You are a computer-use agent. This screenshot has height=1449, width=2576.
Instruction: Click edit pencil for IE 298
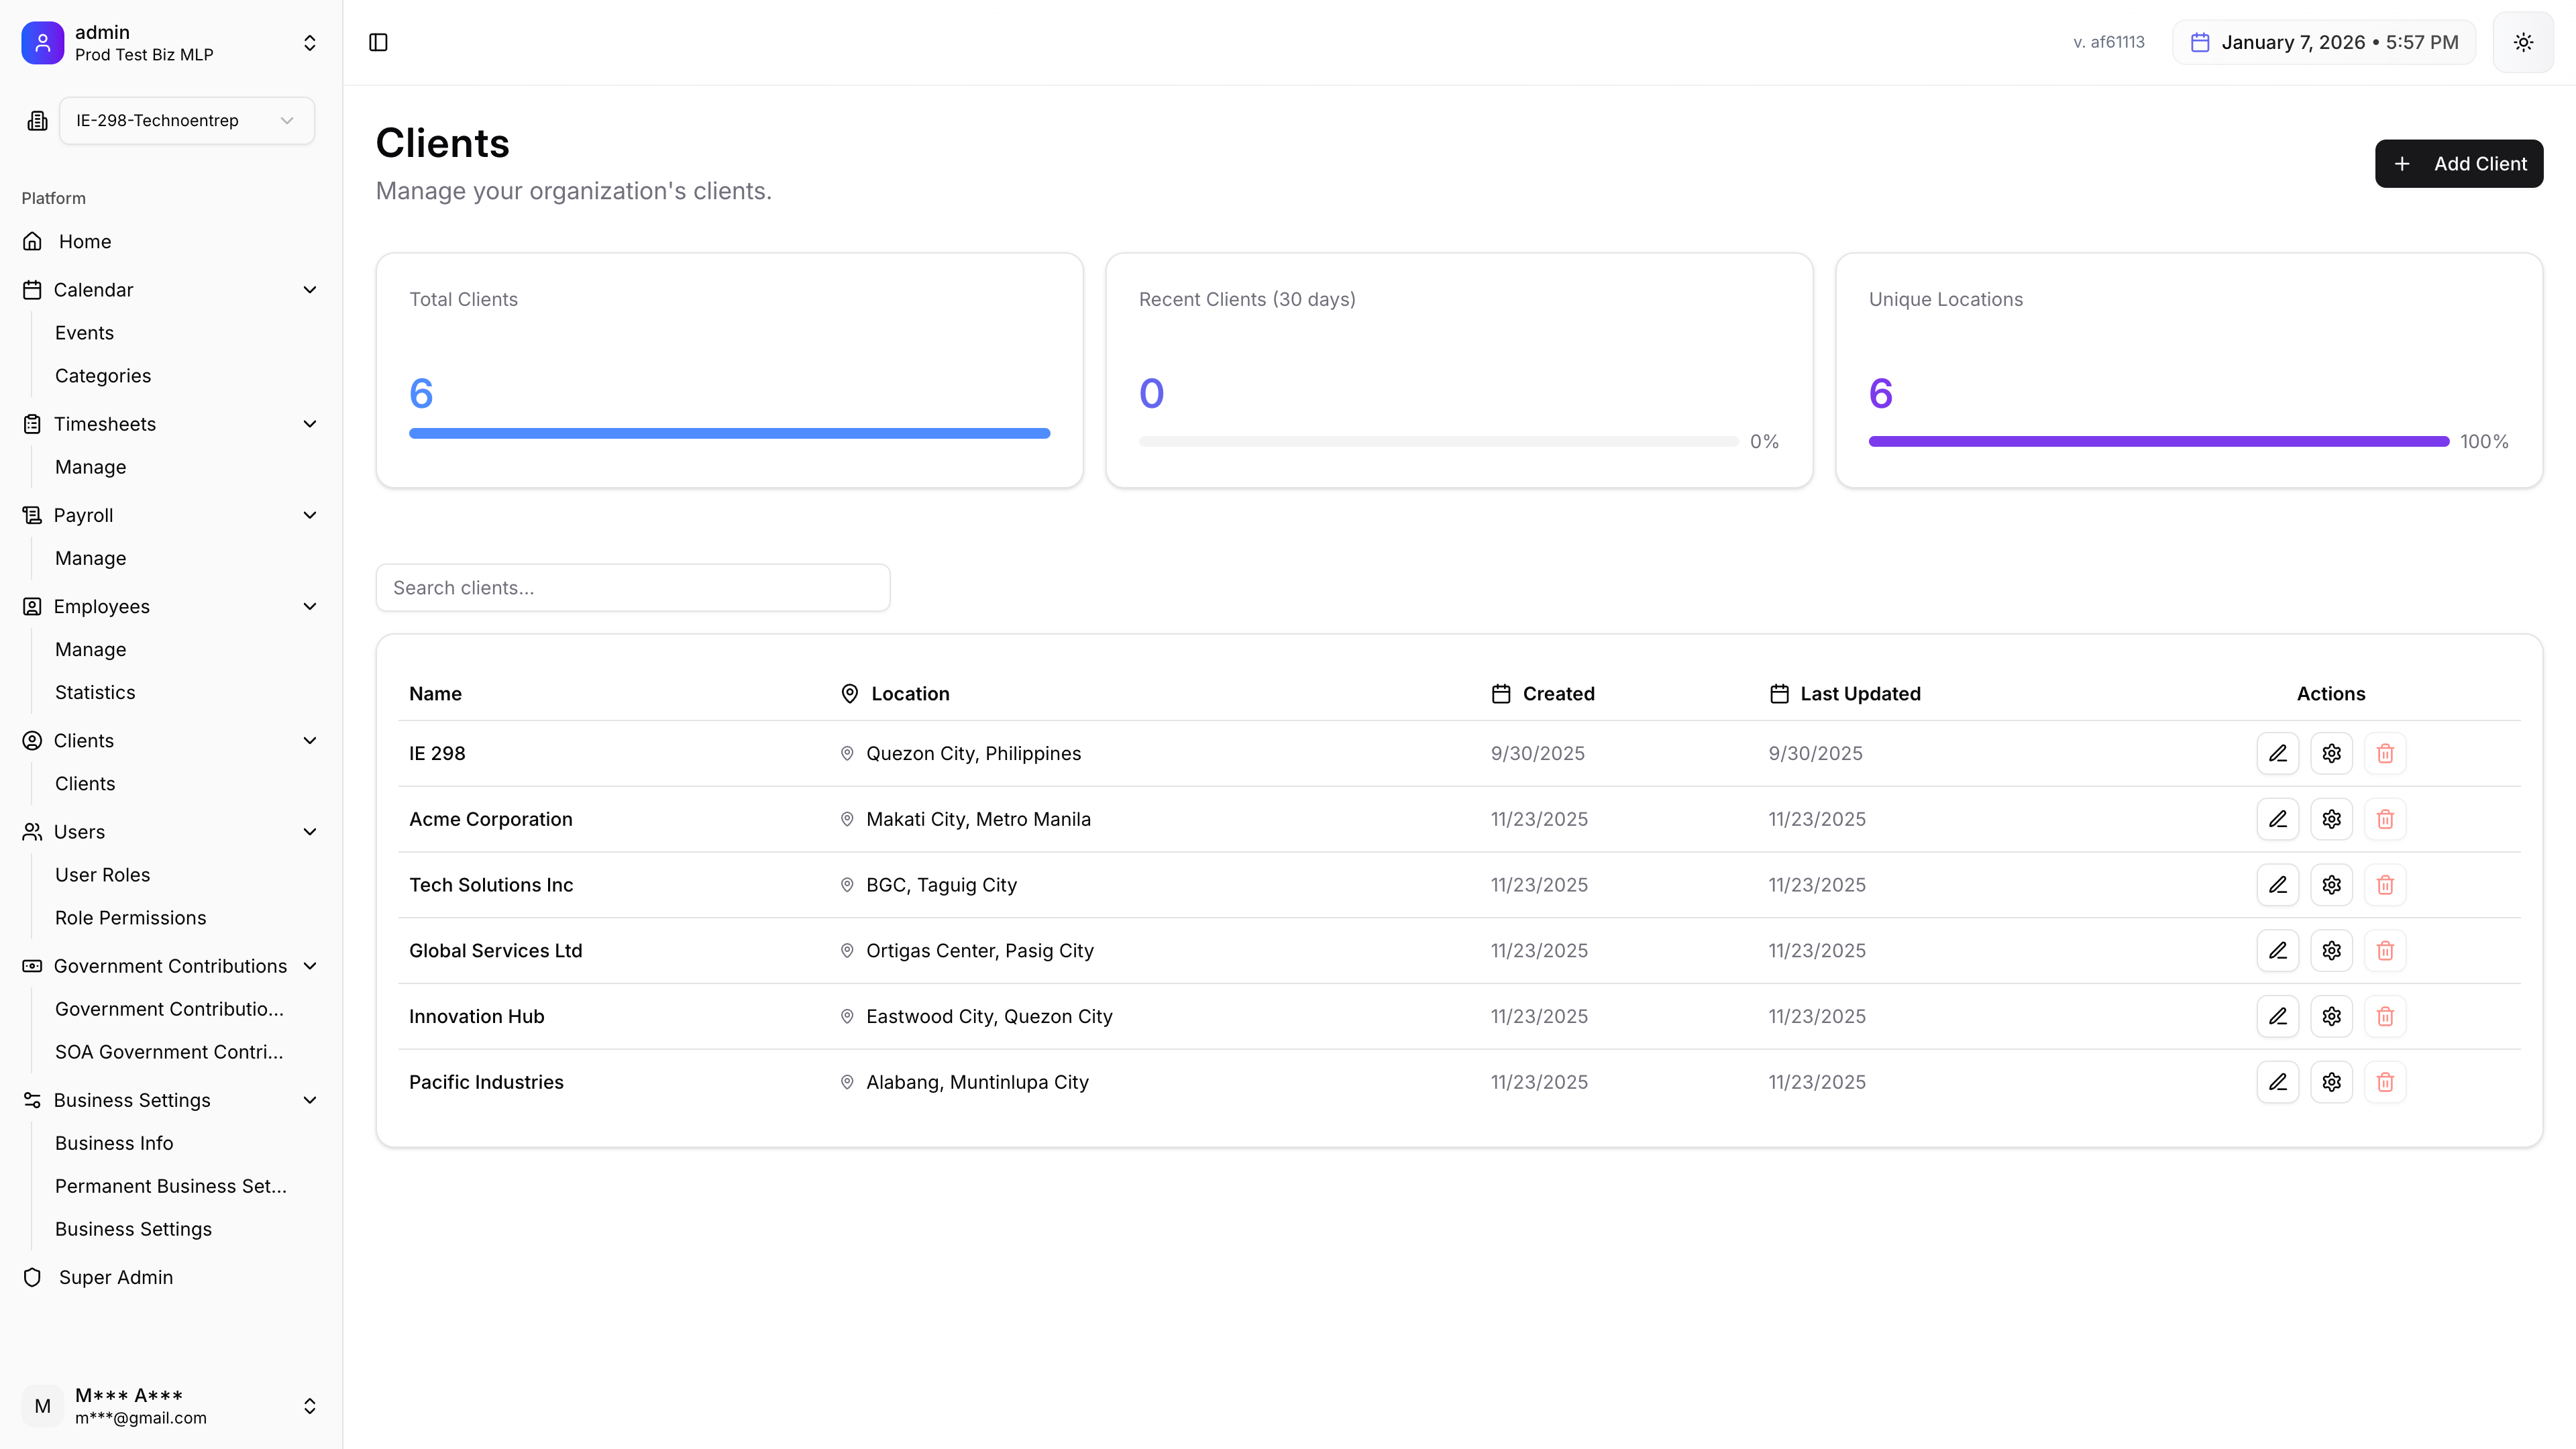tap(2277, 753)
